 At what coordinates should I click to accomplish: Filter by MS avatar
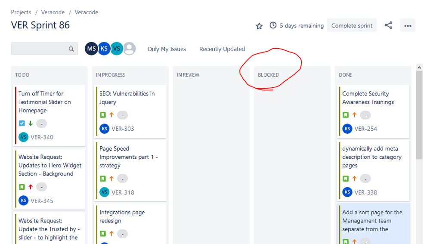pos(91,49)
